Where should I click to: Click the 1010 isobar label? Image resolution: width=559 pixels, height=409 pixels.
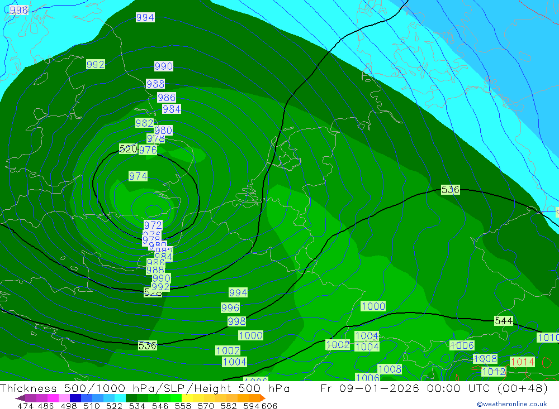tap(548, 338)
